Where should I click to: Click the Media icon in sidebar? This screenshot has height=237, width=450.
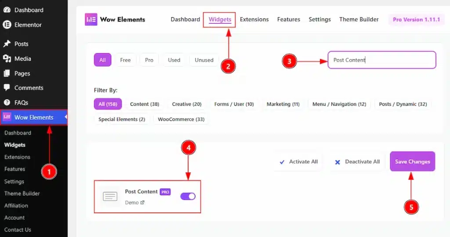click(7, 58)
